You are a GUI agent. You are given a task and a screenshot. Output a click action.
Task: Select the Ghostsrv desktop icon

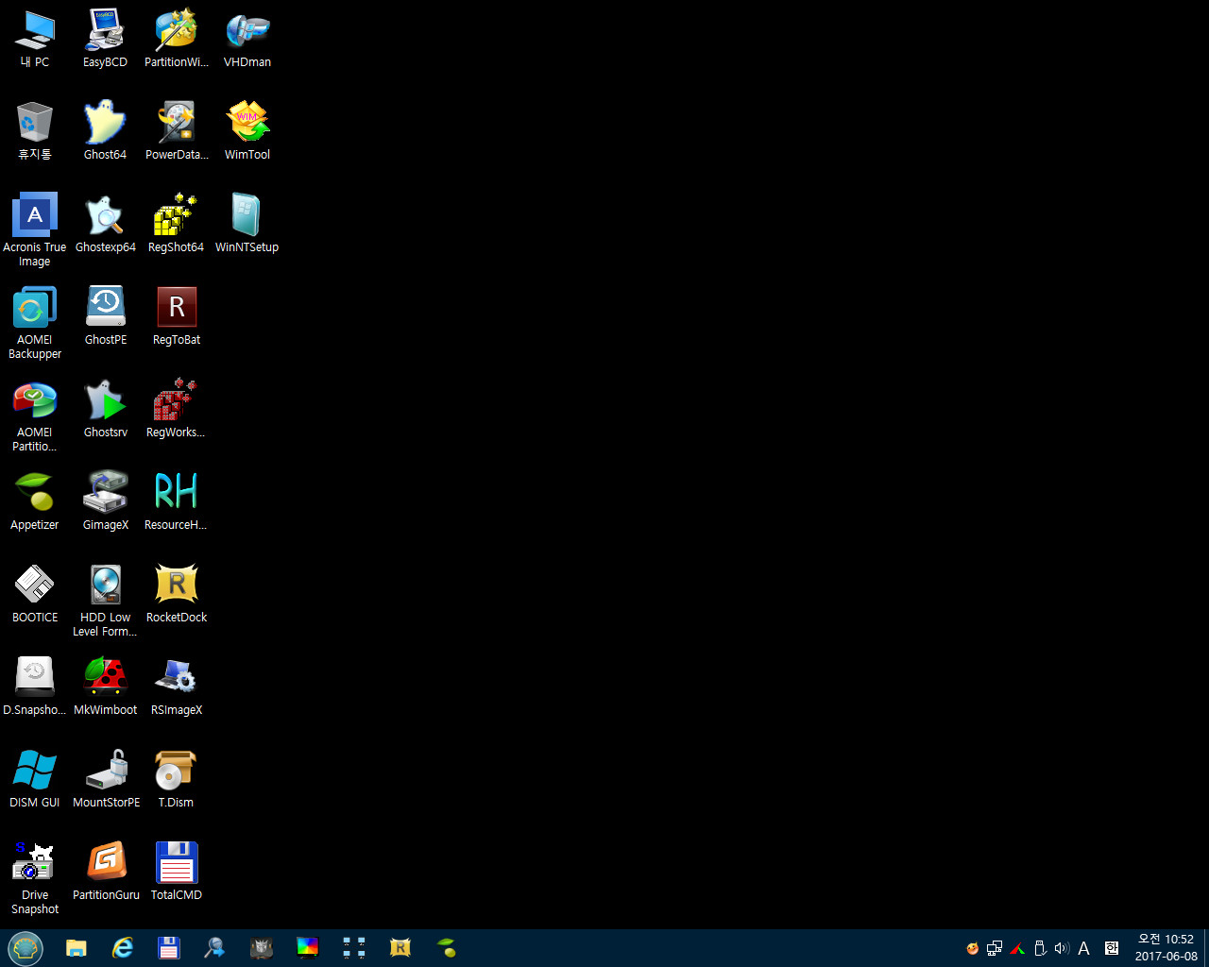(106, 409)
